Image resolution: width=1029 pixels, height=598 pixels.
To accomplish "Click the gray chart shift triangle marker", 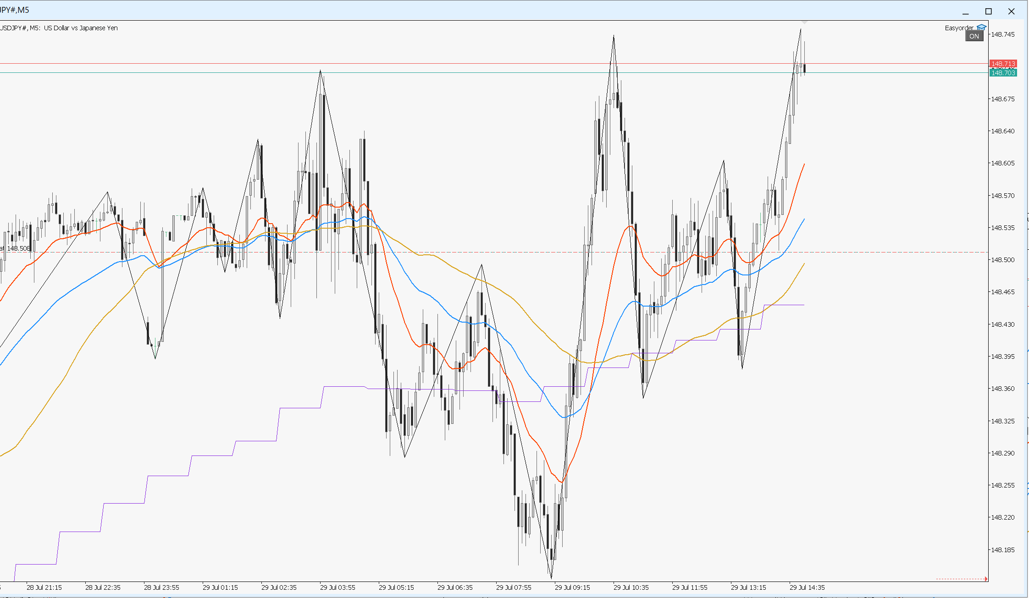I will coord(804,22).
